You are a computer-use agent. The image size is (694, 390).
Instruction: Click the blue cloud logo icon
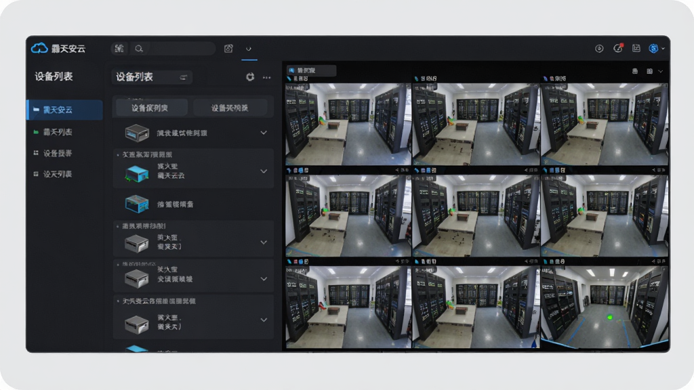click(39, 48)
